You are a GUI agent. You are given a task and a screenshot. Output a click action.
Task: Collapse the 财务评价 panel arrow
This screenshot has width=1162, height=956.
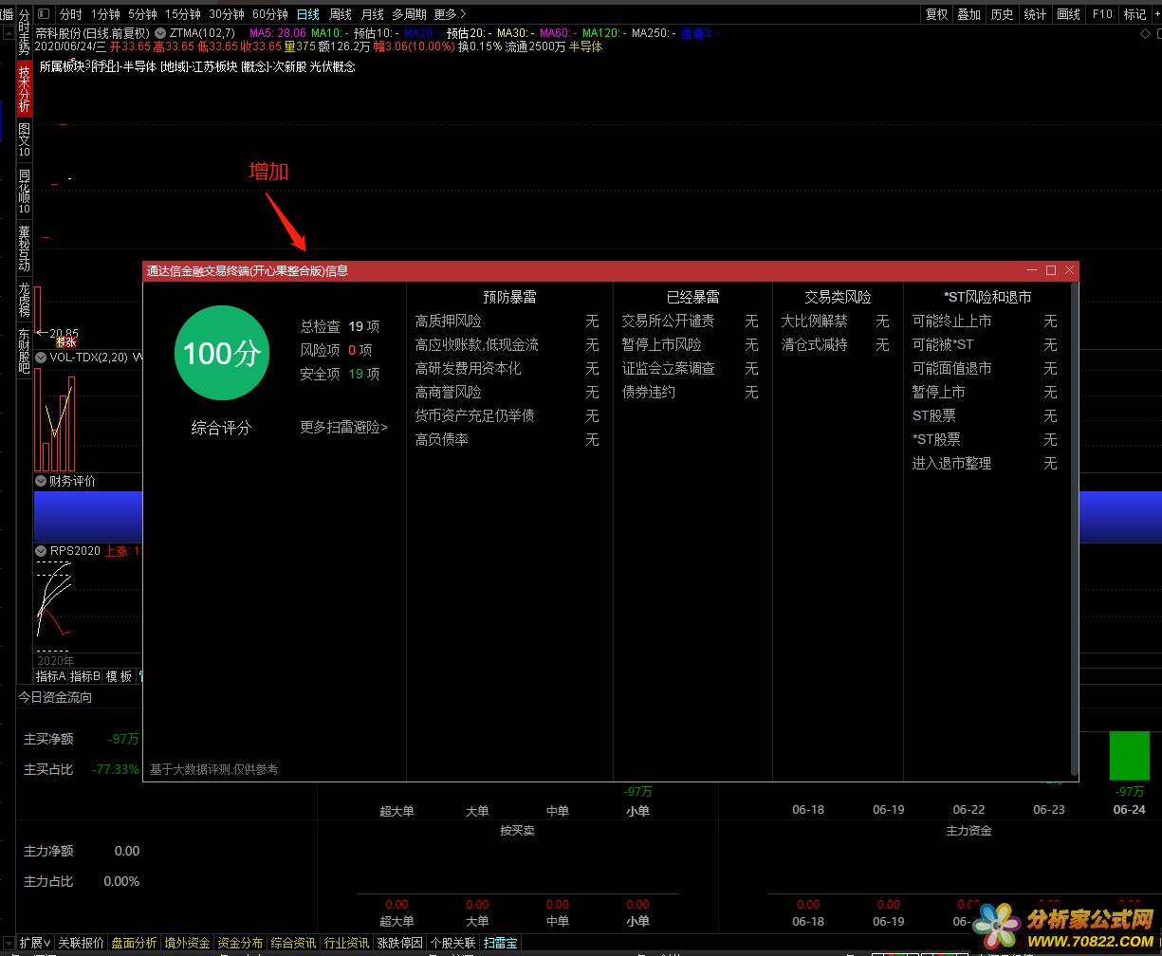41,481
